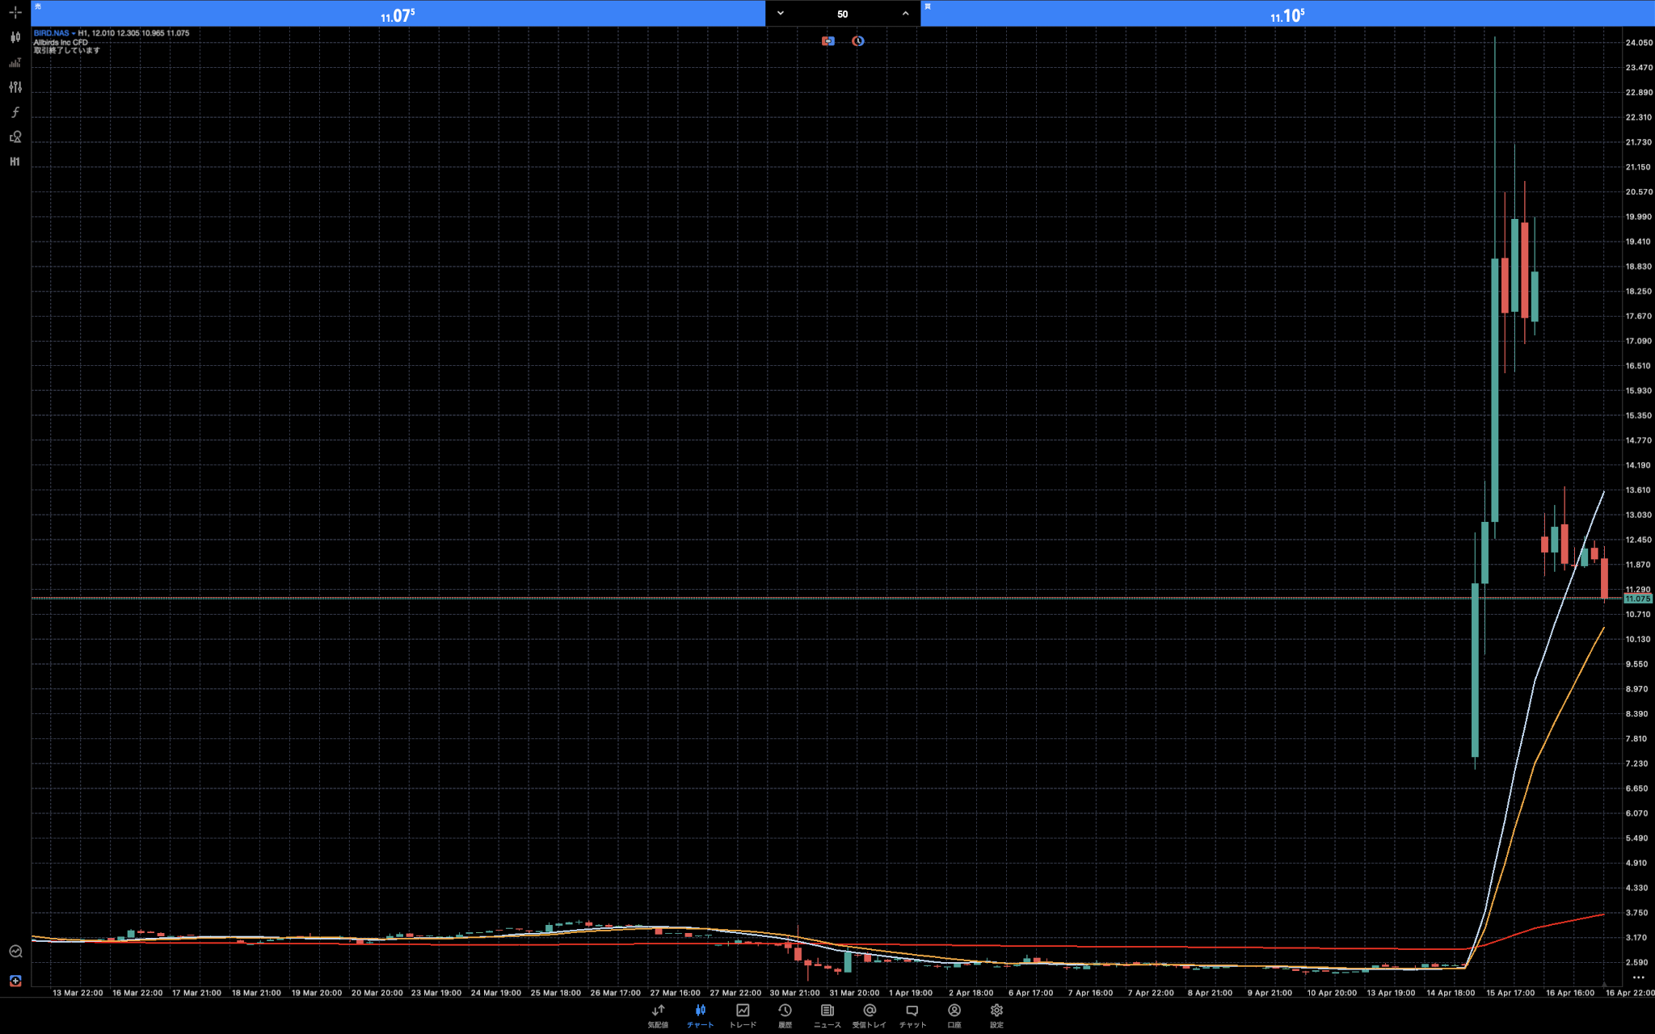Open the drawing objects shapes tool
Image resolution: width=1655 pixels, height=1034 pixels.
pos(15,137)
